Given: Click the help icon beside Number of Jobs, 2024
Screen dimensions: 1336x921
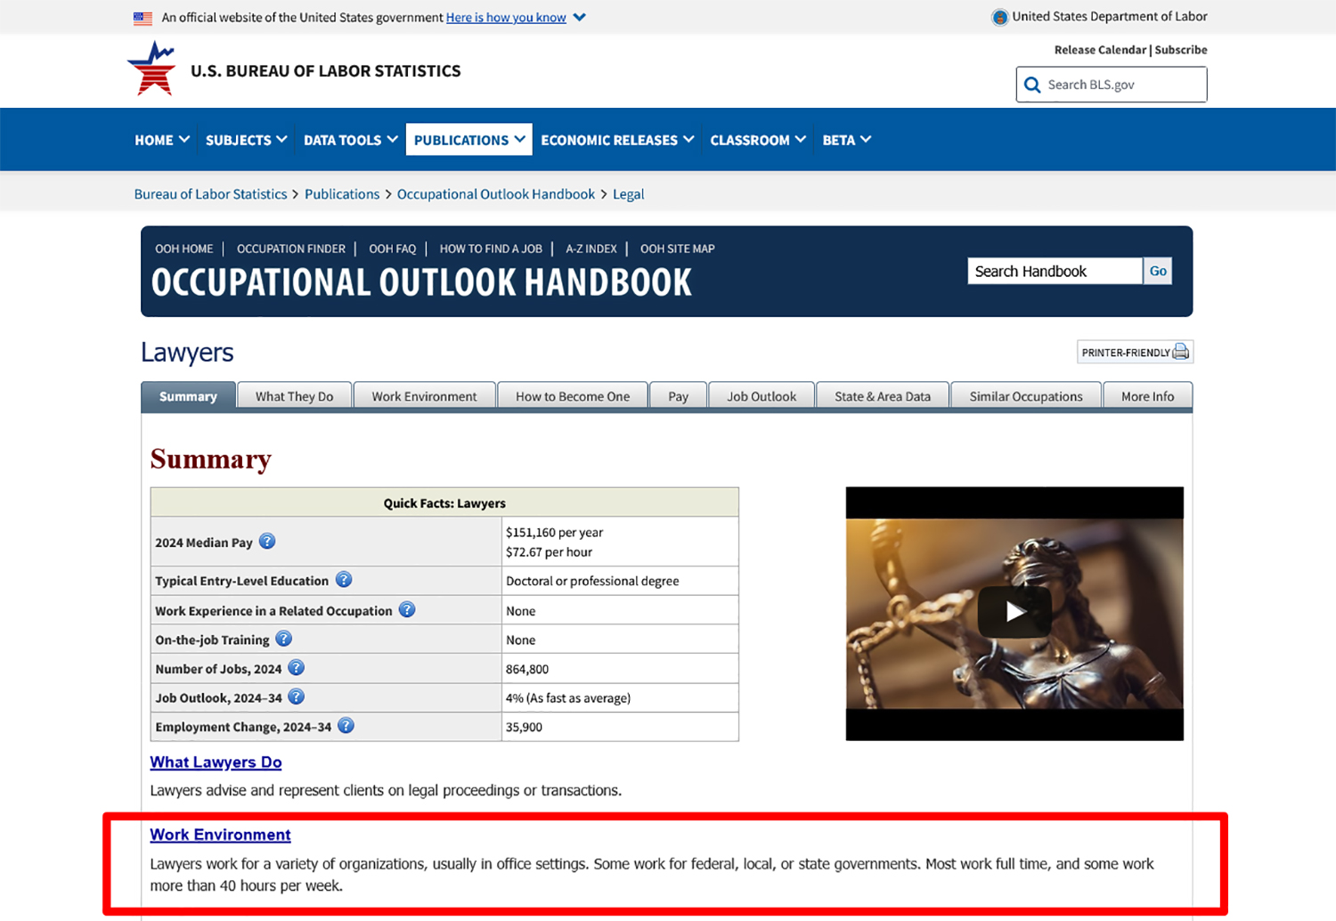Looking at the screenshot, I should (x=296, y=667).
